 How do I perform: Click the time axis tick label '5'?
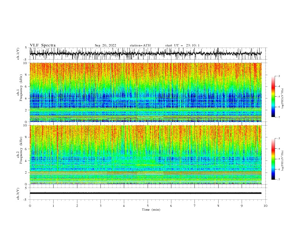pos(148,206)
